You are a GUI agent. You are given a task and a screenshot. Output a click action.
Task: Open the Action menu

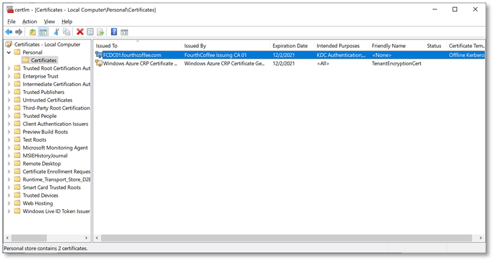pyautogui.click(x=30, y=21)
